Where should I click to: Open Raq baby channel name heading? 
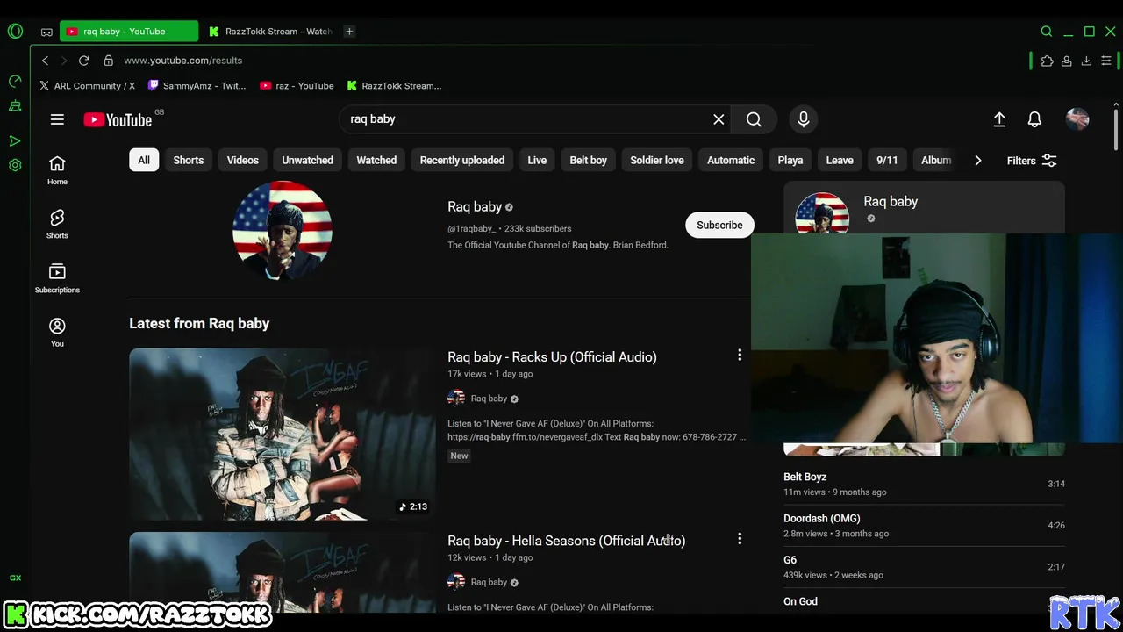475,207
